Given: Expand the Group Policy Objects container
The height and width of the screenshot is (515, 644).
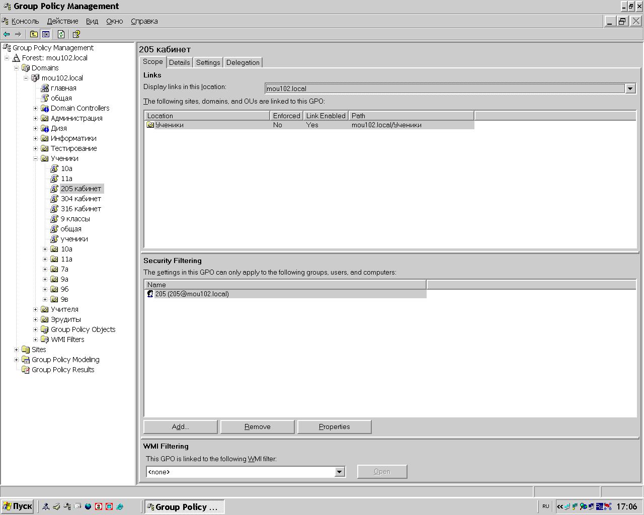Looking at the screenshot, I should point(36,329).
